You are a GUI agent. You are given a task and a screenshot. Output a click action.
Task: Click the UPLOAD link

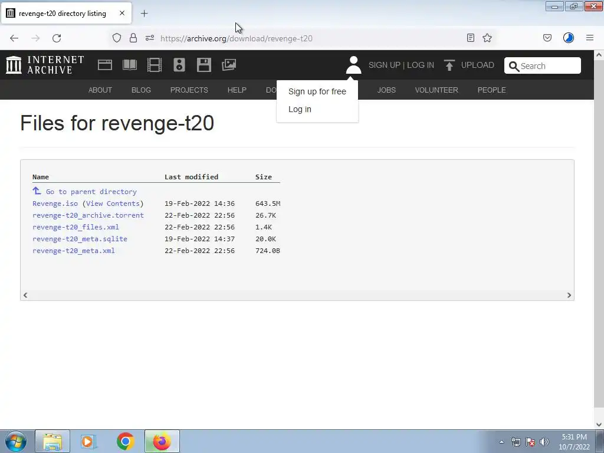(478, 65)
